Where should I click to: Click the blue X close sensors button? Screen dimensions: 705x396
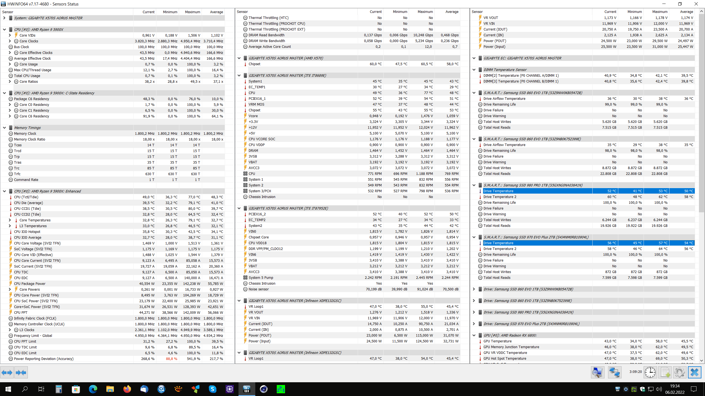[695, 373]
